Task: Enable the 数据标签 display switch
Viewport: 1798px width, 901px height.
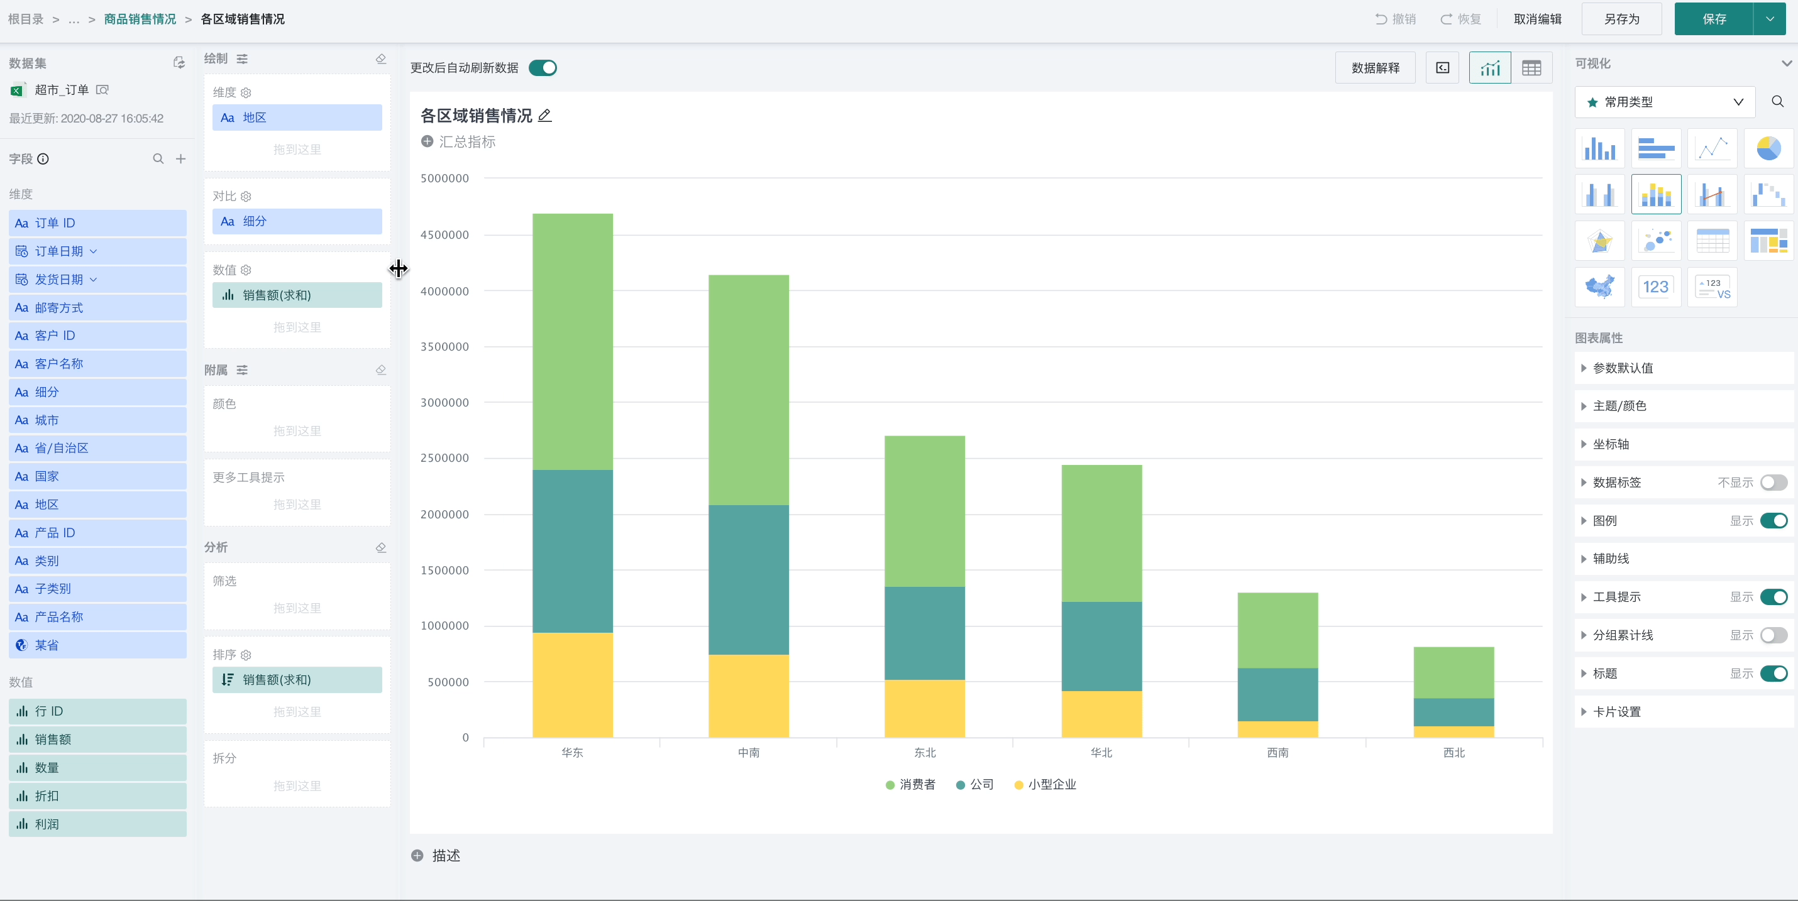Action: tap(1773, 483)
